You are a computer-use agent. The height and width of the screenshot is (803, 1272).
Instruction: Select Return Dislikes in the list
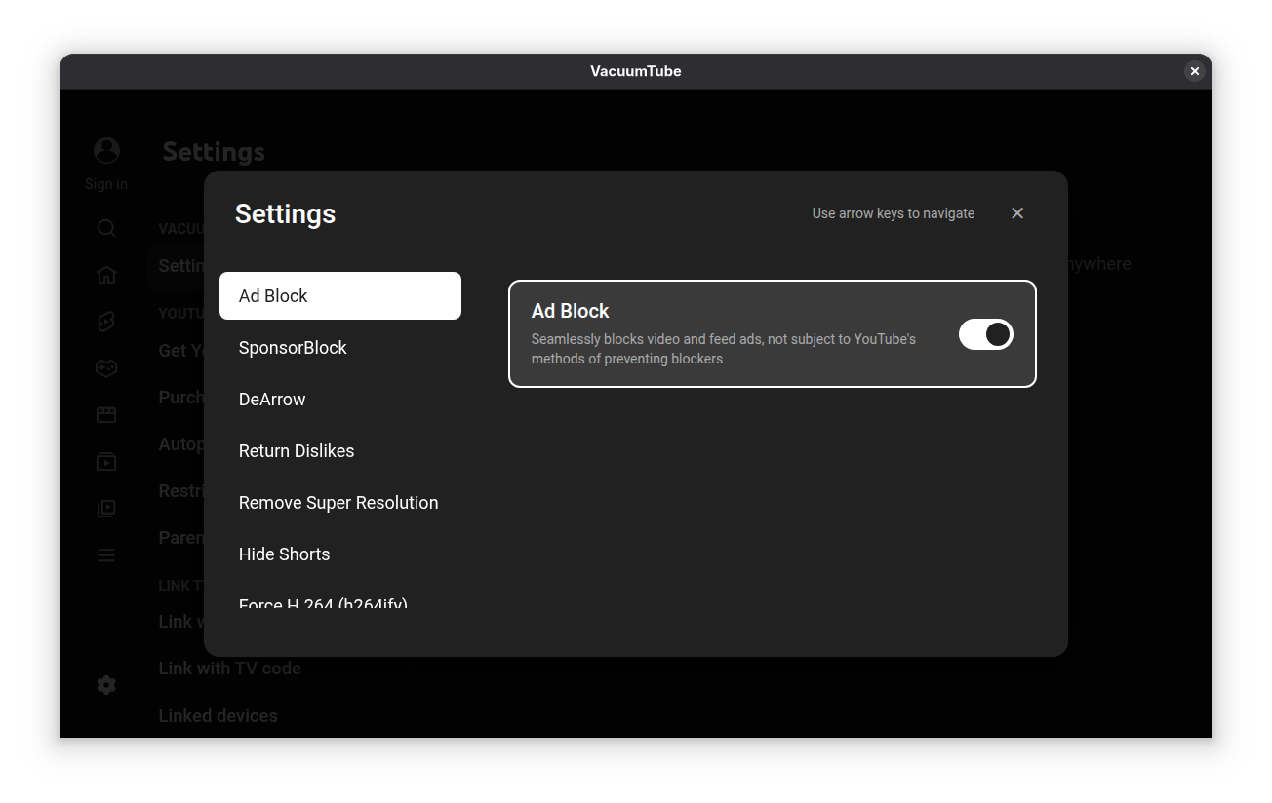tap(340, 451)
